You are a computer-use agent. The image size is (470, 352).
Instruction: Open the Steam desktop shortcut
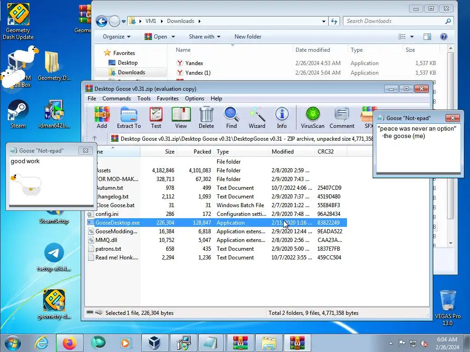click(18, 114)
